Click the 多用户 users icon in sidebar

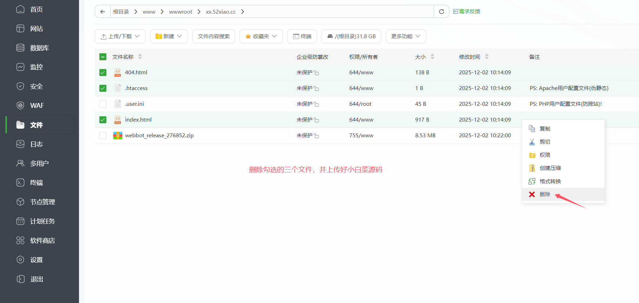(x=20, y=163)
